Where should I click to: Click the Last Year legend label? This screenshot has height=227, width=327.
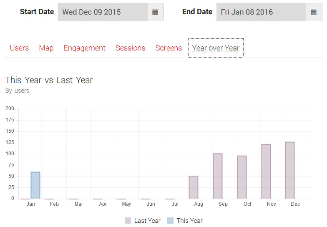148,220
